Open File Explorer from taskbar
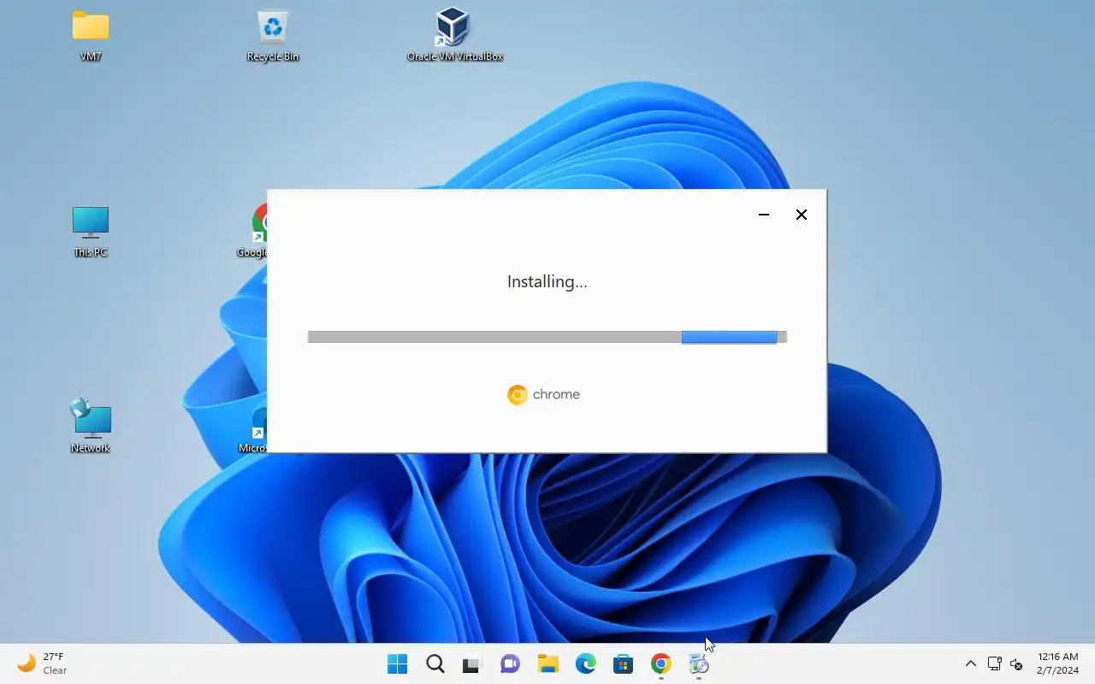Viewport: 1095px width, 684px height. tap(548, 664)
